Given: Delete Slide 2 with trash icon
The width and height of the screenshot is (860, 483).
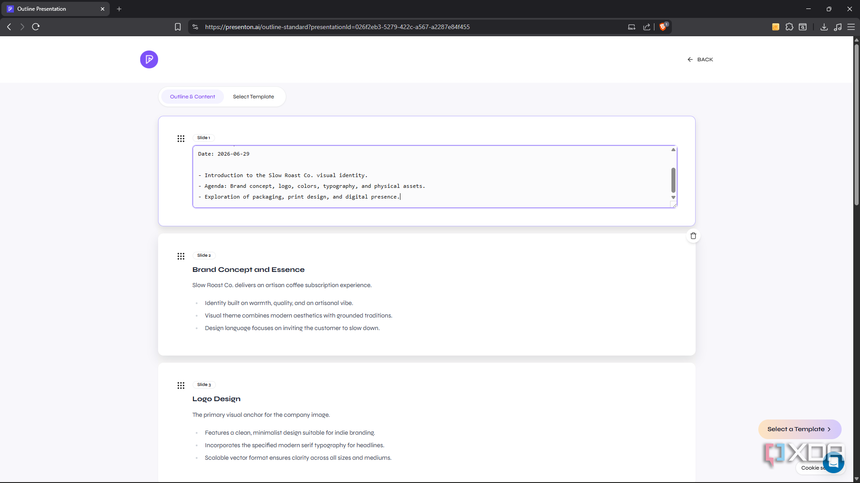Looking at the screenshot, I should point(693,236).
